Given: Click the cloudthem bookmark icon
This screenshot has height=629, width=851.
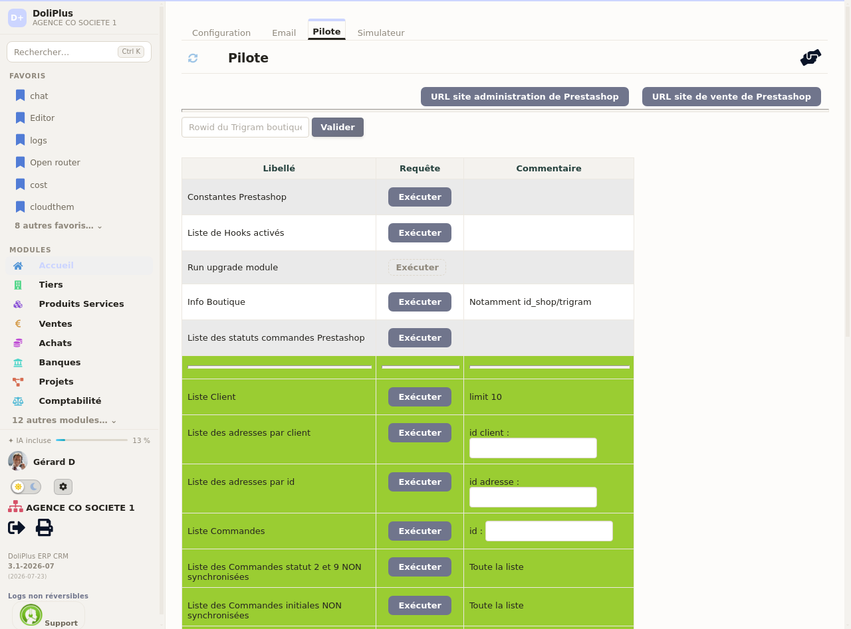Looking at the screenshot, I should coord(20,207).
